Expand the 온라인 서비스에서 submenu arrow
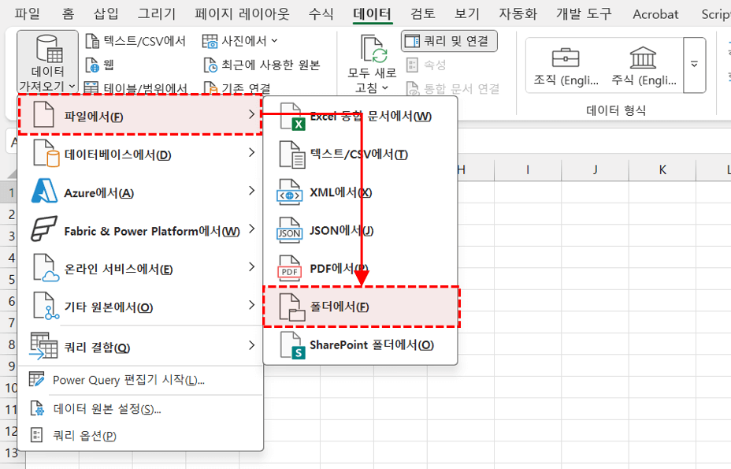 tap(250, 268)
